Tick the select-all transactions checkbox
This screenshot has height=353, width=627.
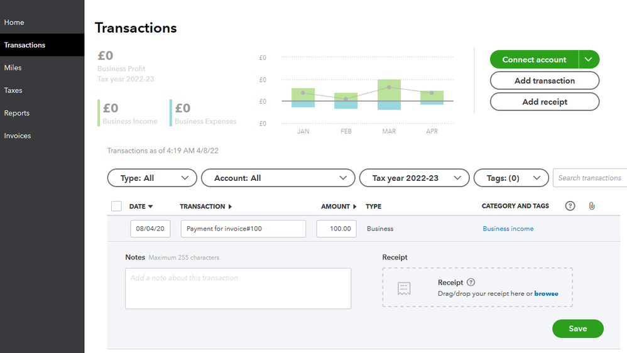pos(116,206)
